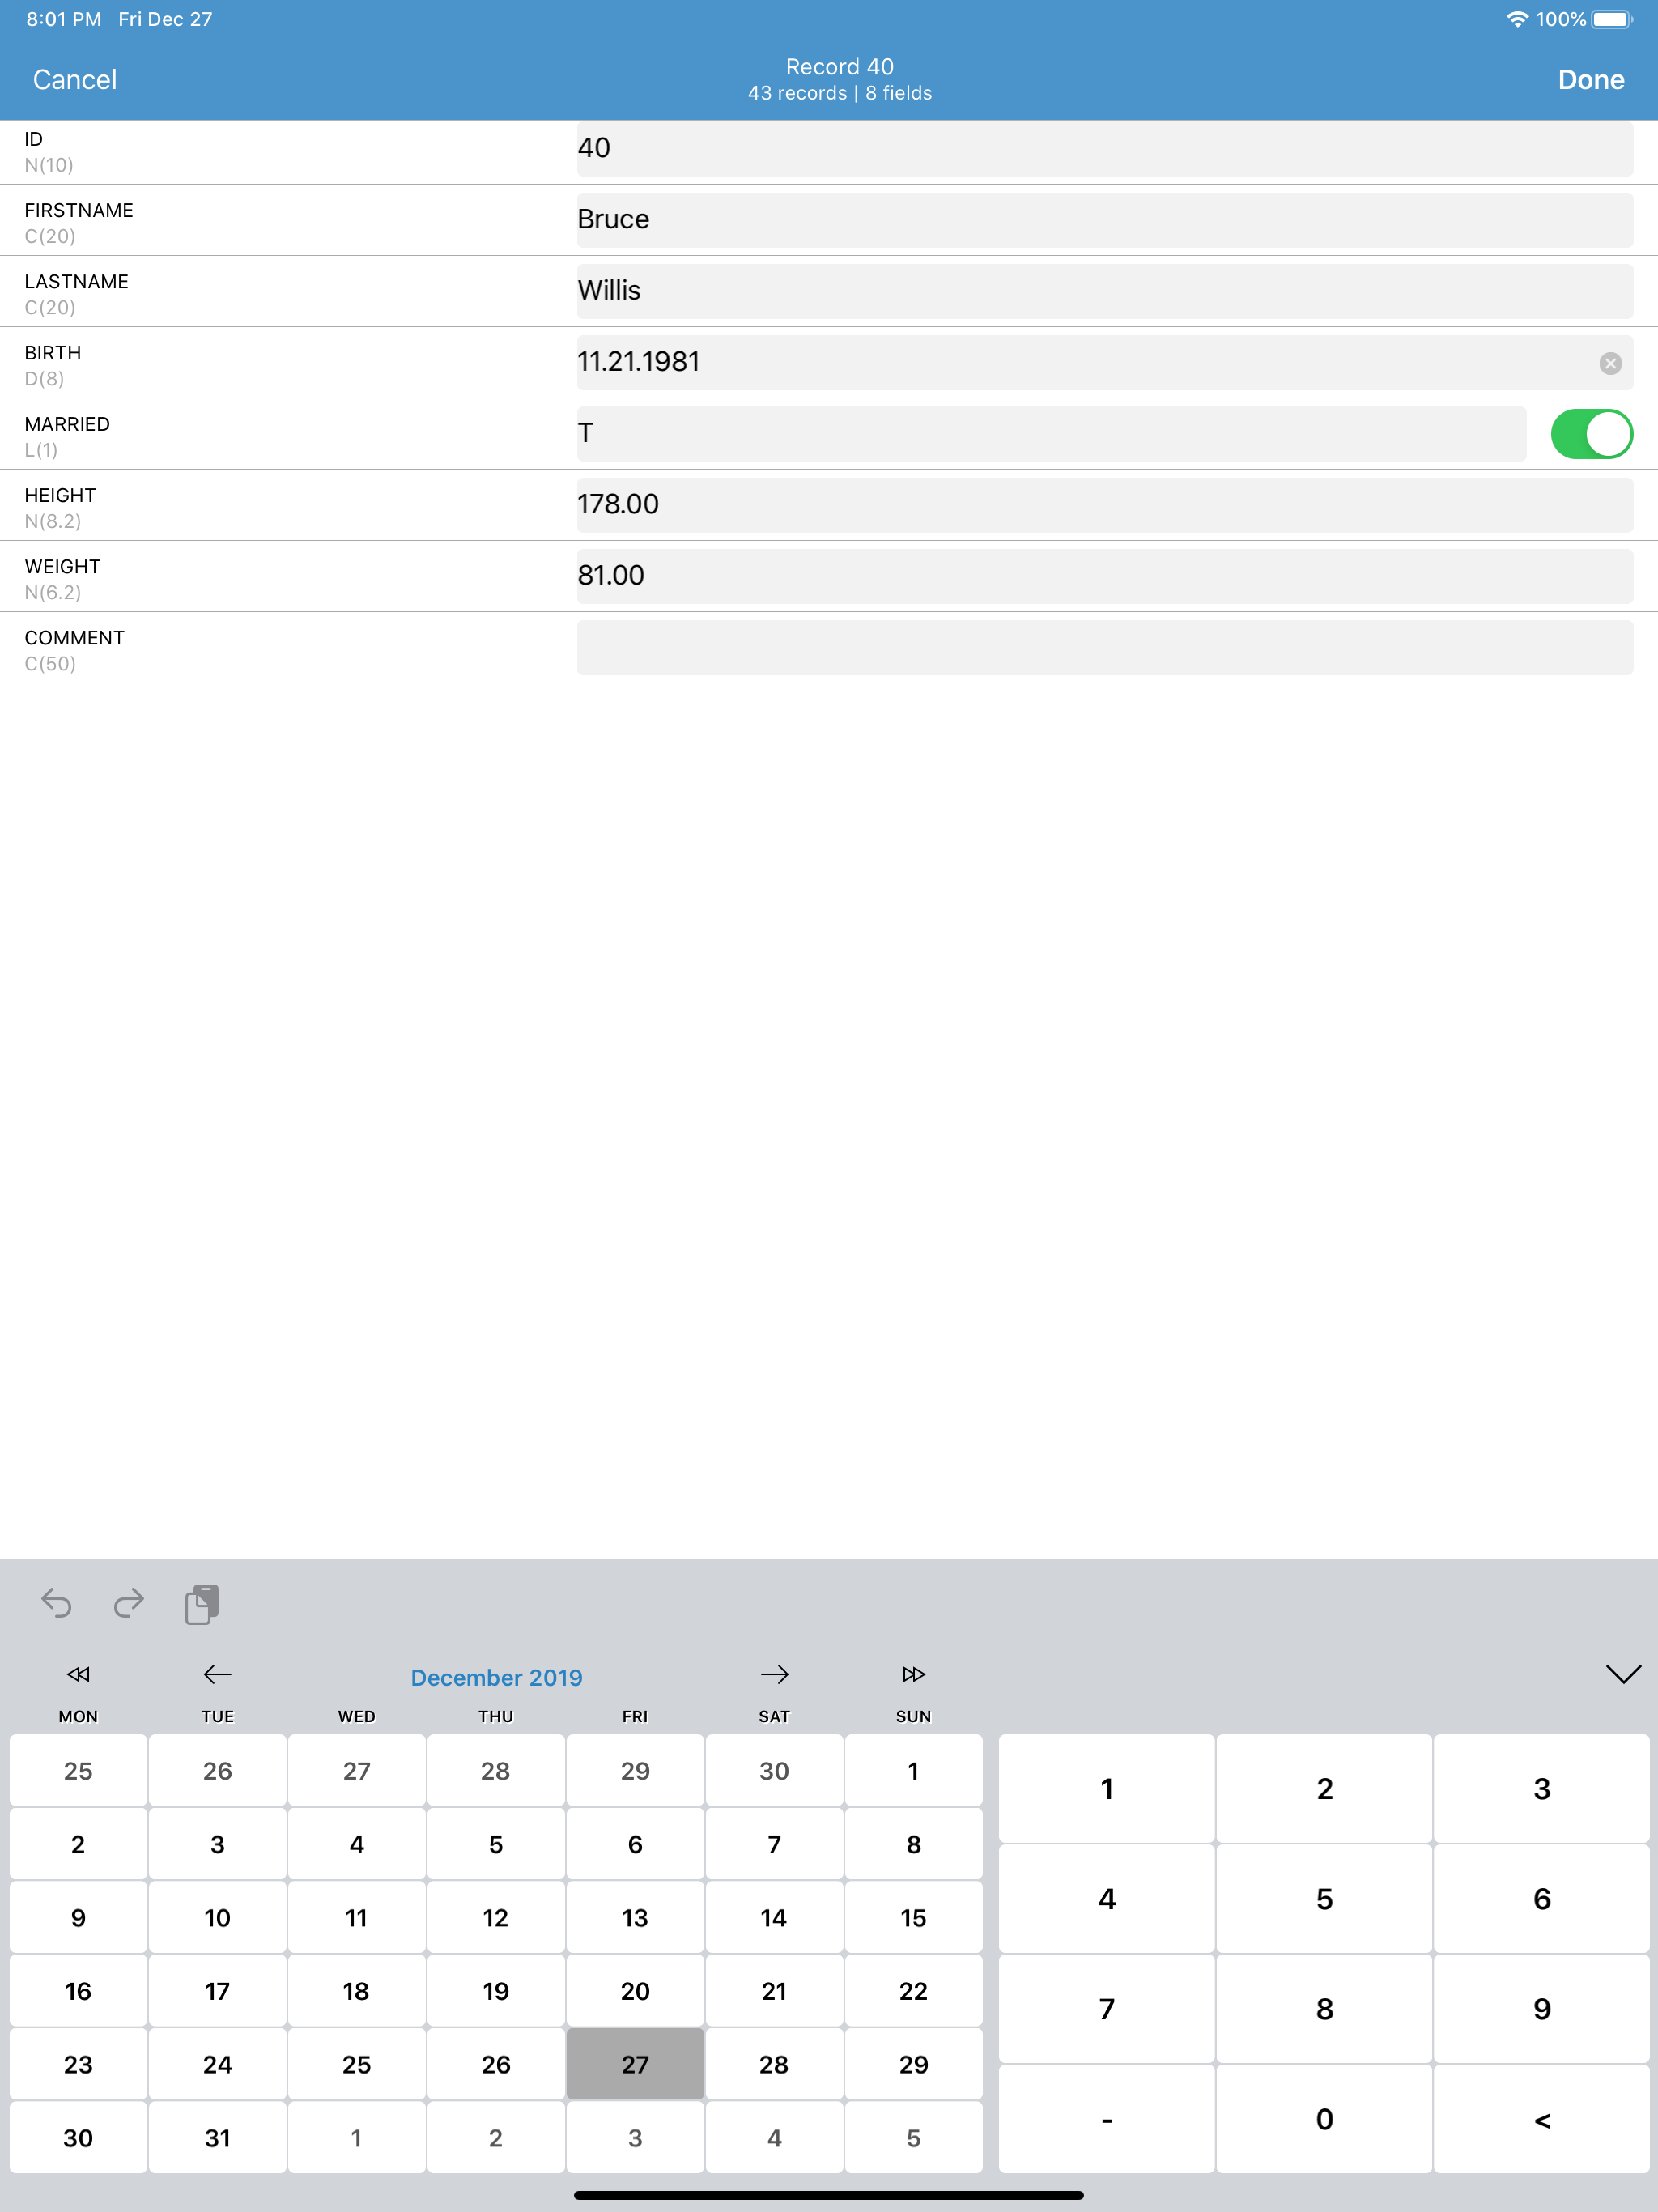The height and width of the screenshot is (2212, 1658).
Task: Select December 13 in the calendar
Action: coord(635,1917)
